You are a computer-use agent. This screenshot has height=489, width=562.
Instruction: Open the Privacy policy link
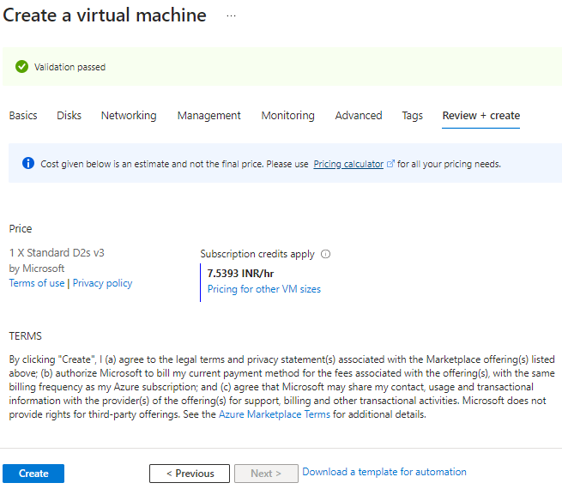click(102, 283)
